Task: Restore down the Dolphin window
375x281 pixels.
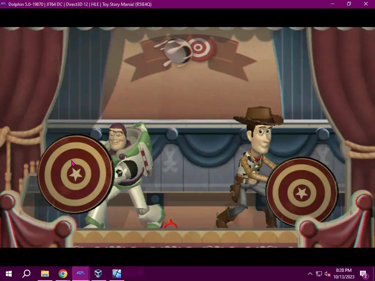Action: 349,4
